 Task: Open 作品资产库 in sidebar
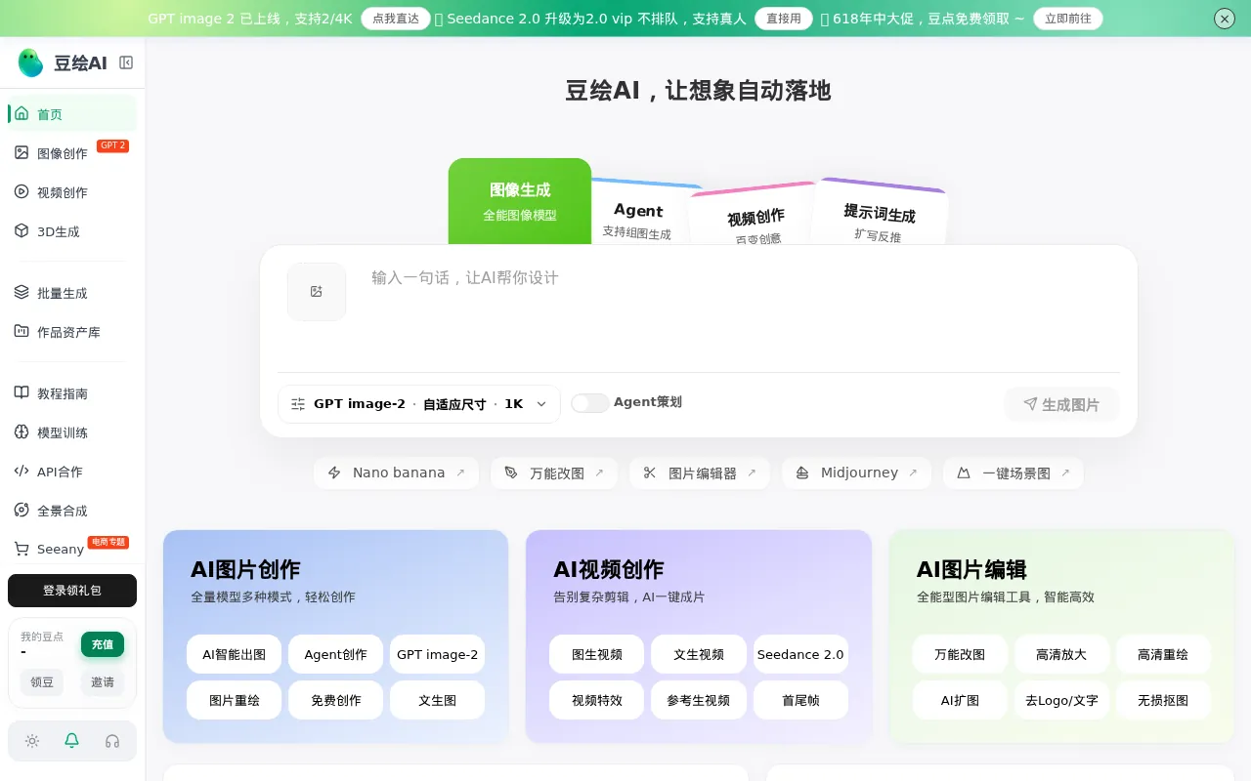click(x=72, y=332)
